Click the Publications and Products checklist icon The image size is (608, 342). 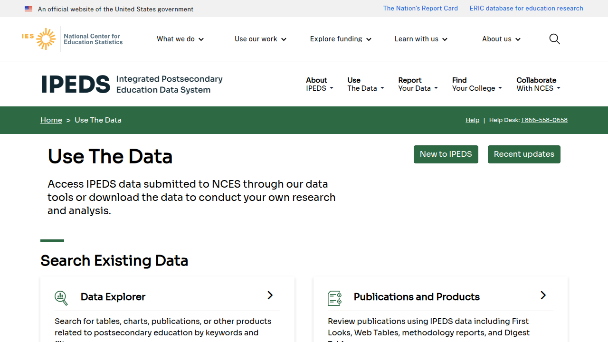pos(335,298)
